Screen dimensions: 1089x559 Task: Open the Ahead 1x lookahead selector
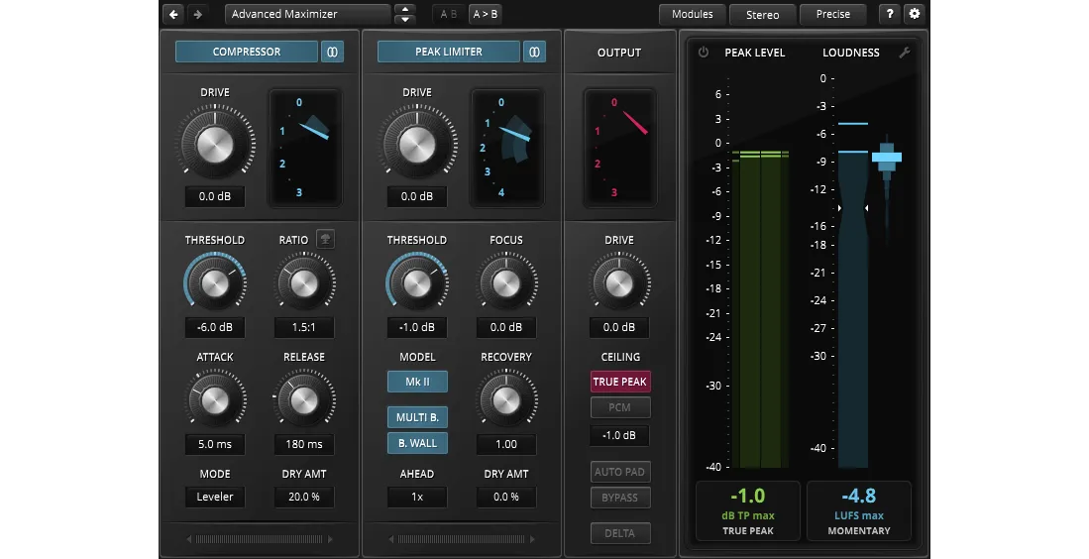click(417, 497)
